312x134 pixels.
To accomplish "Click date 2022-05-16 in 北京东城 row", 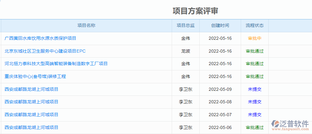I will [220, 51].
